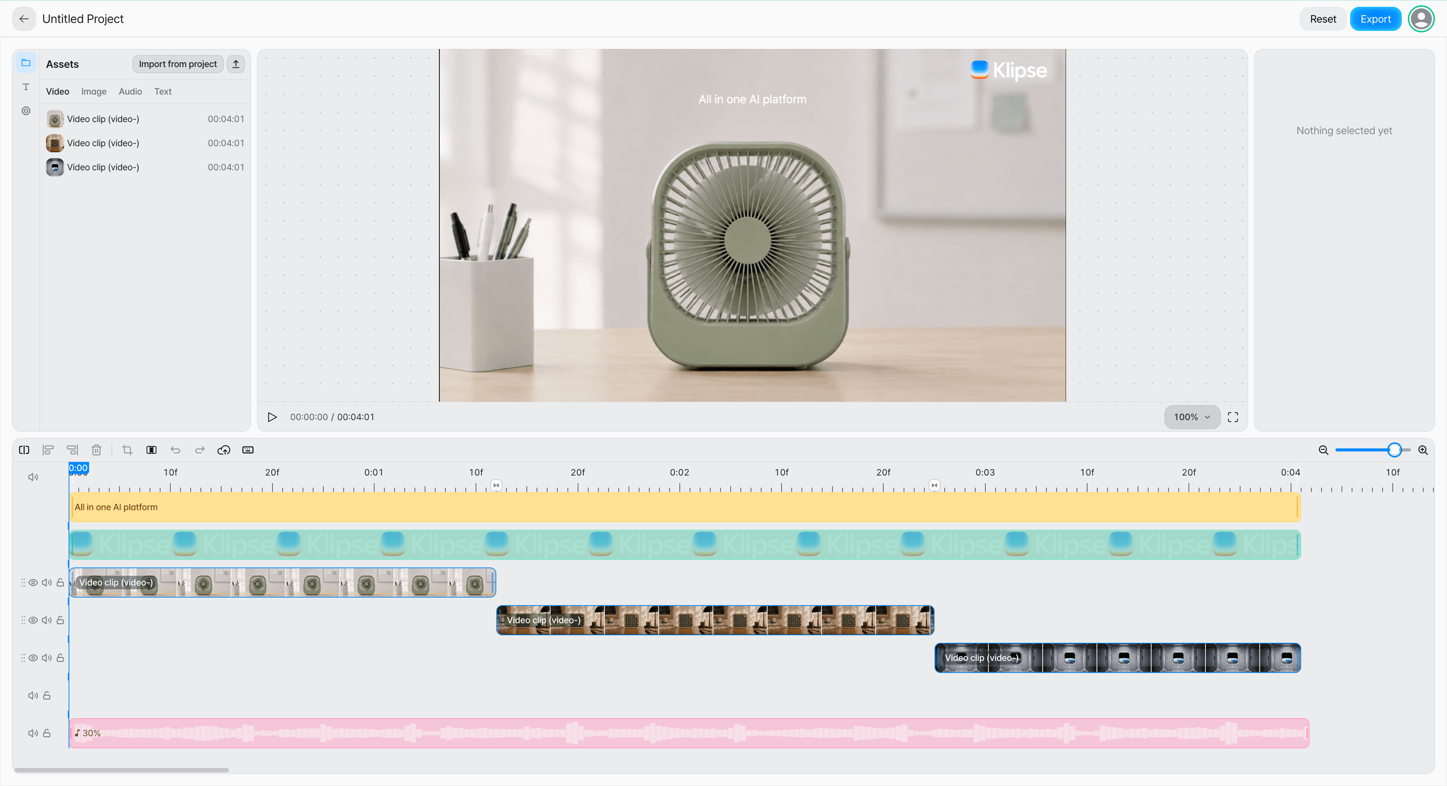Switch to the Audio assets tab
This screenshot has height=786, width=1447.
[x=130, y=92]
